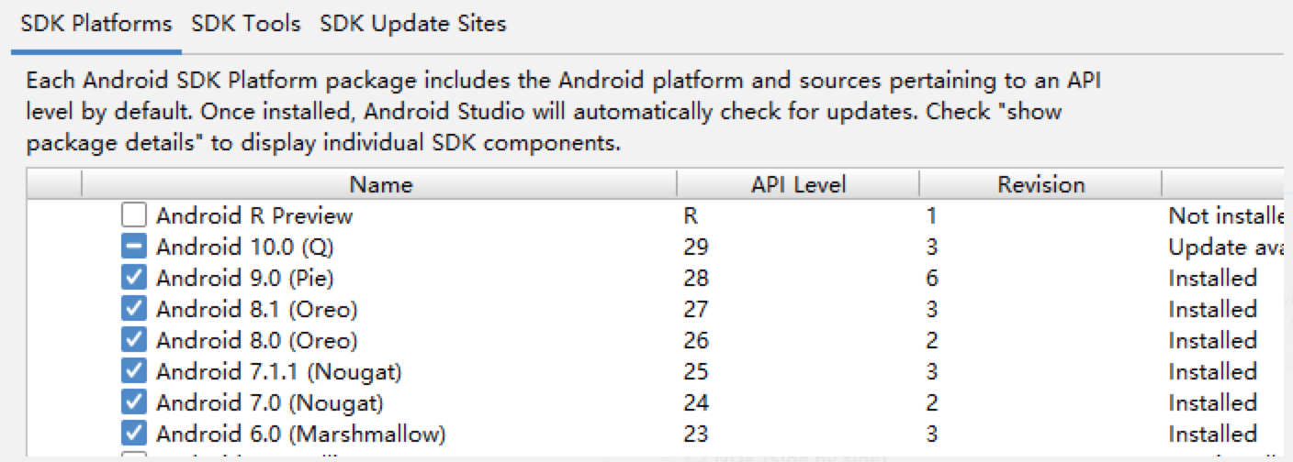
Task: Select the SDK Platforms tab
Action: [x=96, y=24]
